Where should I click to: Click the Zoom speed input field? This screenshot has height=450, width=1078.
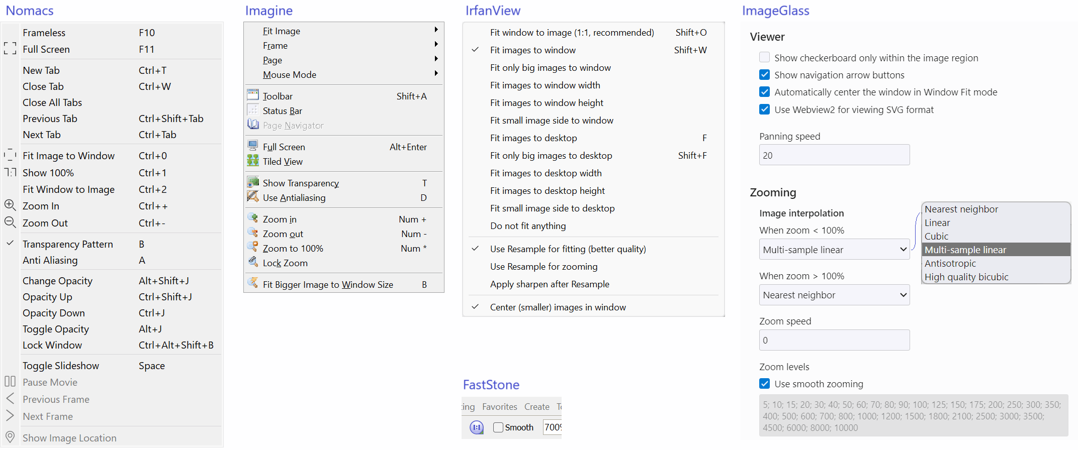tap(834, 340)
